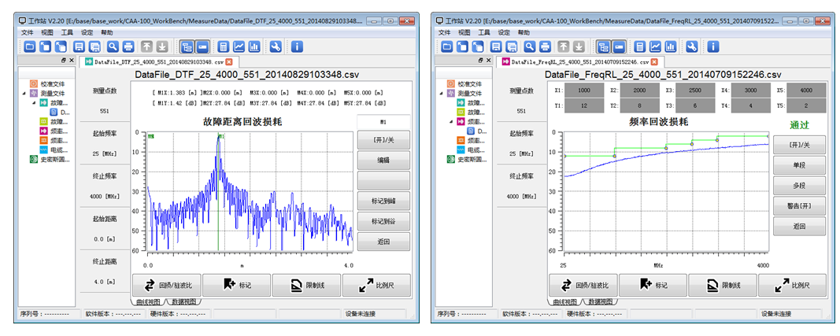Click the calculator icon in DTF window
Viewport: 840px width, 336px height.
(x=224, y=46)
